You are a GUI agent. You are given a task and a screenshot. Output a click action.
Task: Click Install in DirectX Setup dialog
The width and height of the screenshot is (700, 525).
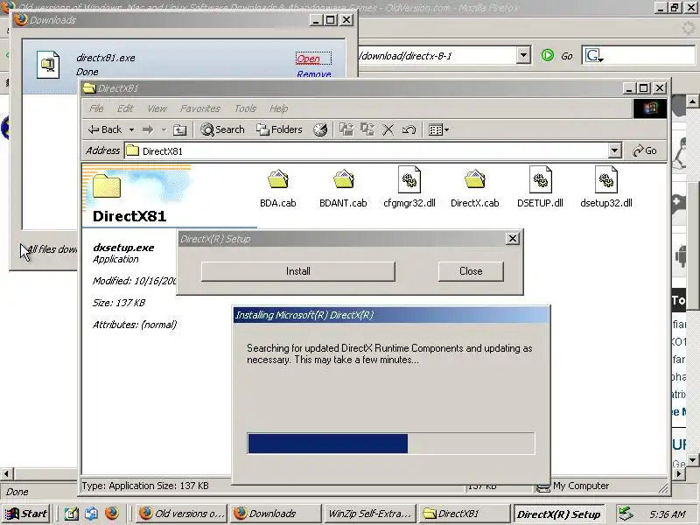click(x=297, y=271)
